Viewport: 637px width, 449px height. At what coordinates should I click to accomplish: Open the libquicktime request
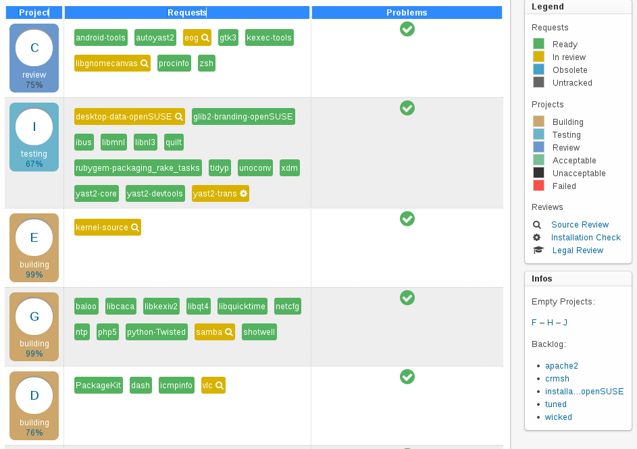[242, 307]
